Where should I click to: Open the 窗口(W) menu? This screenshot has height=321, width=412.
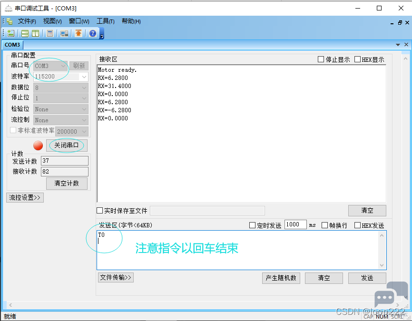point(79,21)
